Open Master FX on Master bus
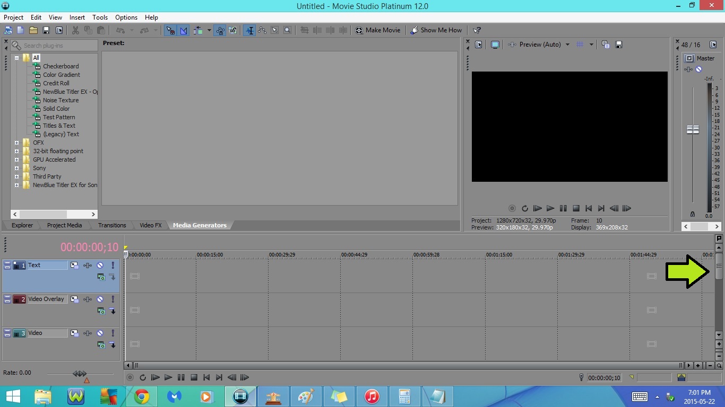 688,69
